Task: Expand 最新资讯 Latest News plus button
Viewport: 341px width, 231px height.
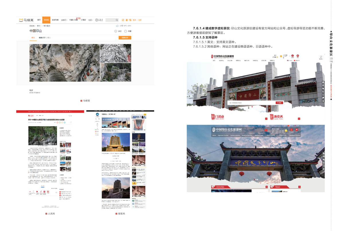Action: tap(299, 119)
